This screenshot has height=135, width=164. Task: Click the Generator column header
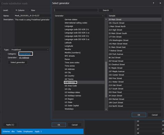click(x=80, y=16)
